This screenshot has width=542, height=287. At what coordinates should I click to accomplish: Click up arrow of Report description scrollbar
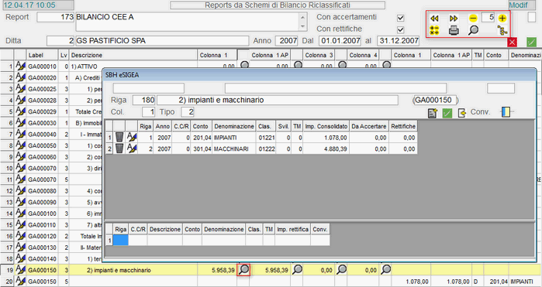(303, 17)
